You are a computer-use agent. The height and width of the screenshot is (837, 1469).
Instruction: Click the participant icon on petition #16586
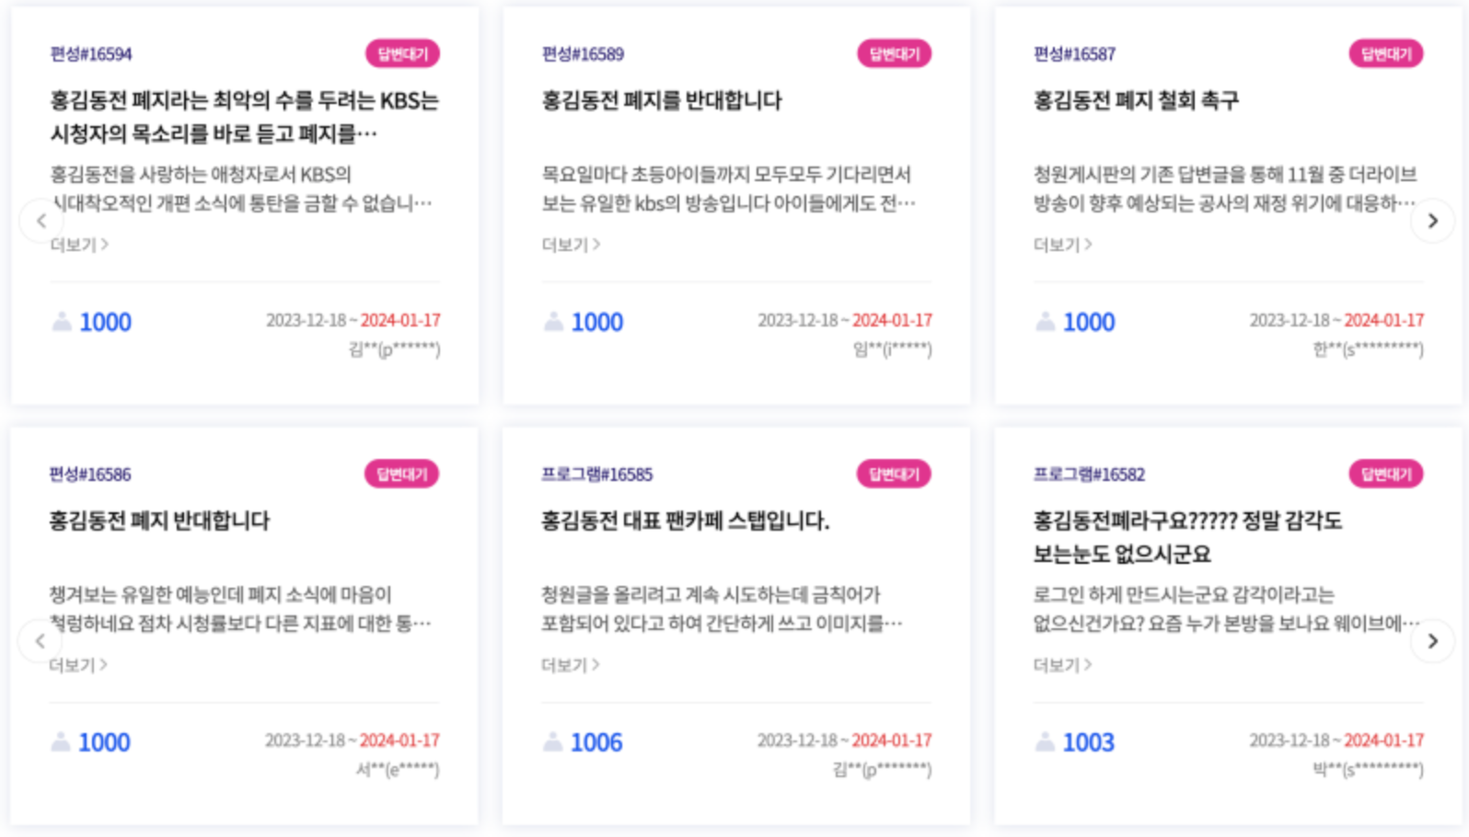coord(63,743)
